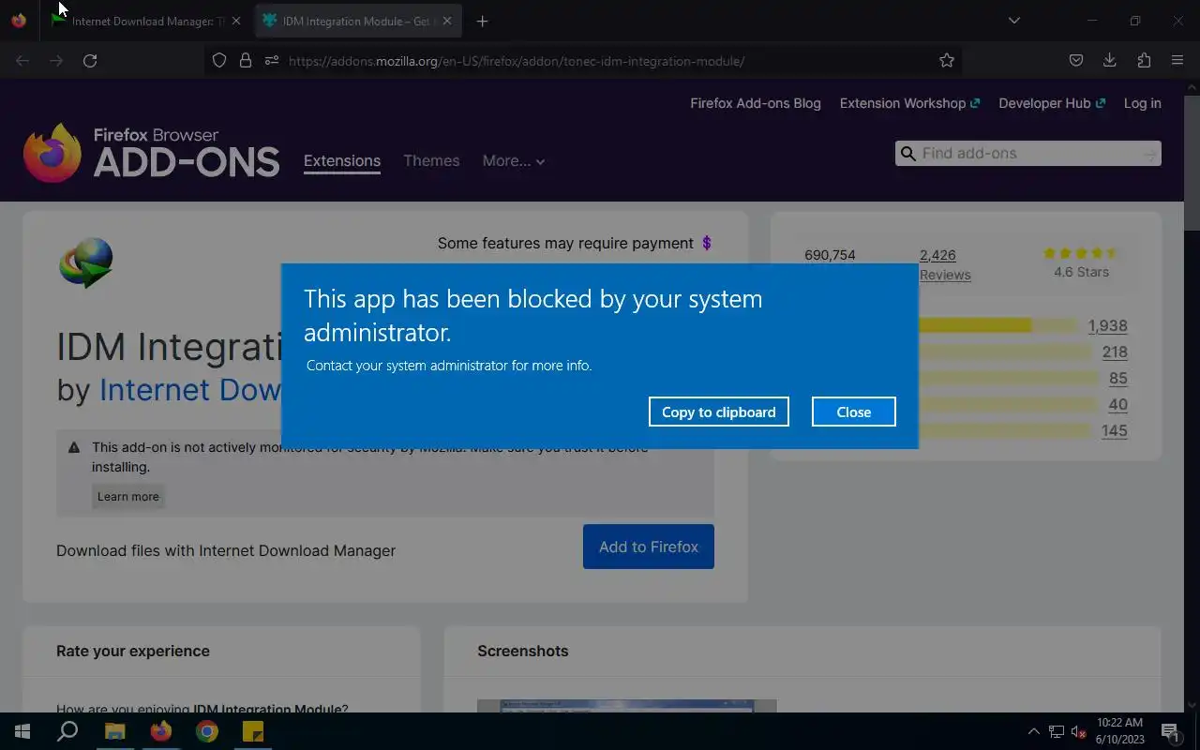Go forward with the forward arrow

56,60
